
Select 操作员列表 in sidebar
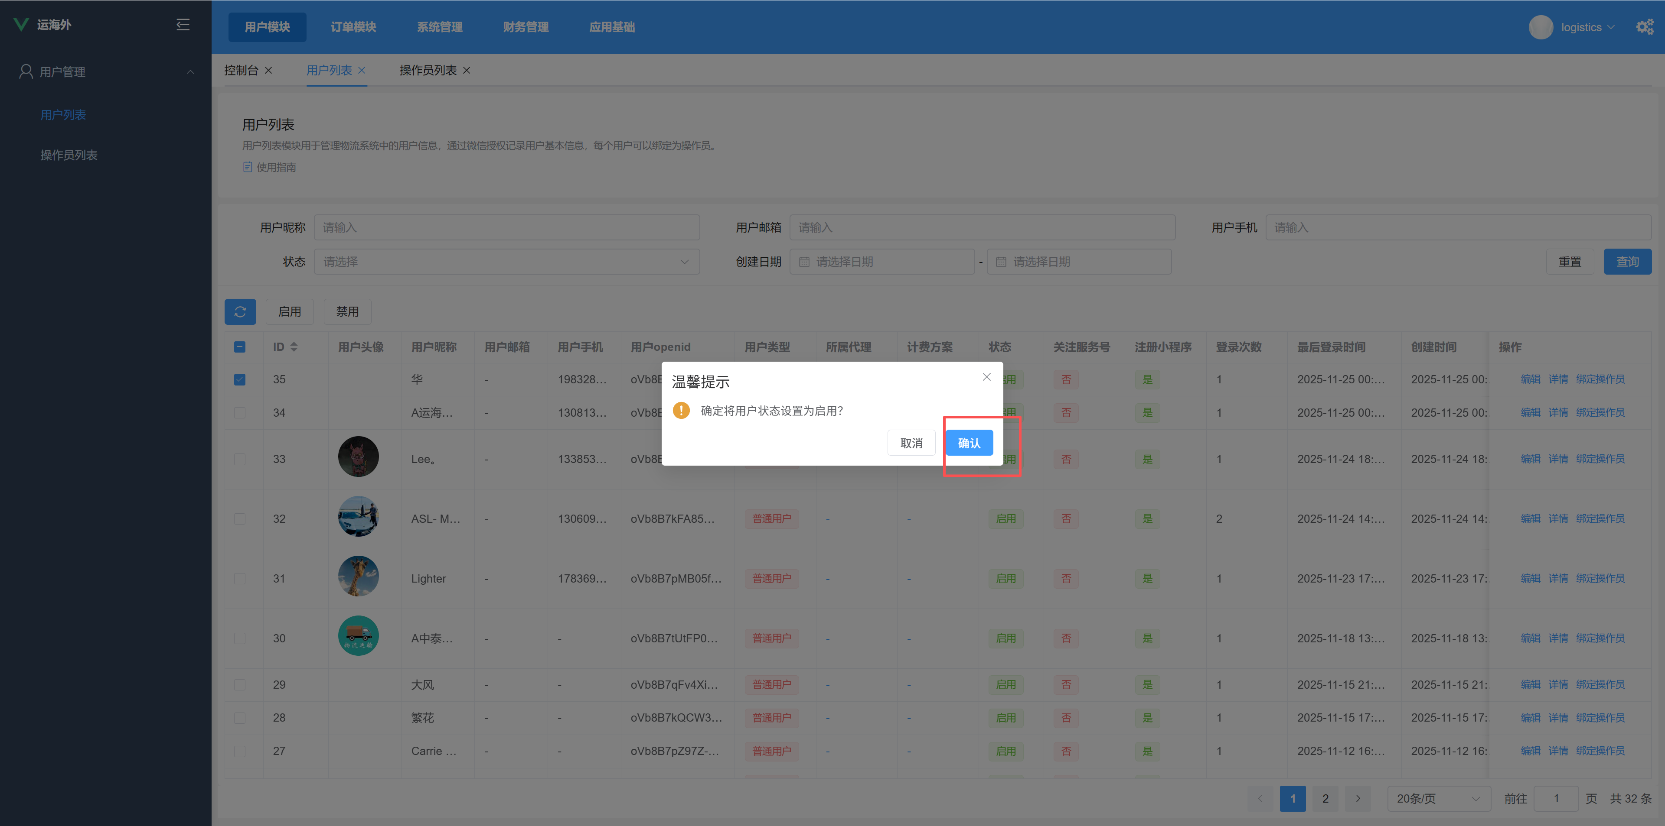69,155
